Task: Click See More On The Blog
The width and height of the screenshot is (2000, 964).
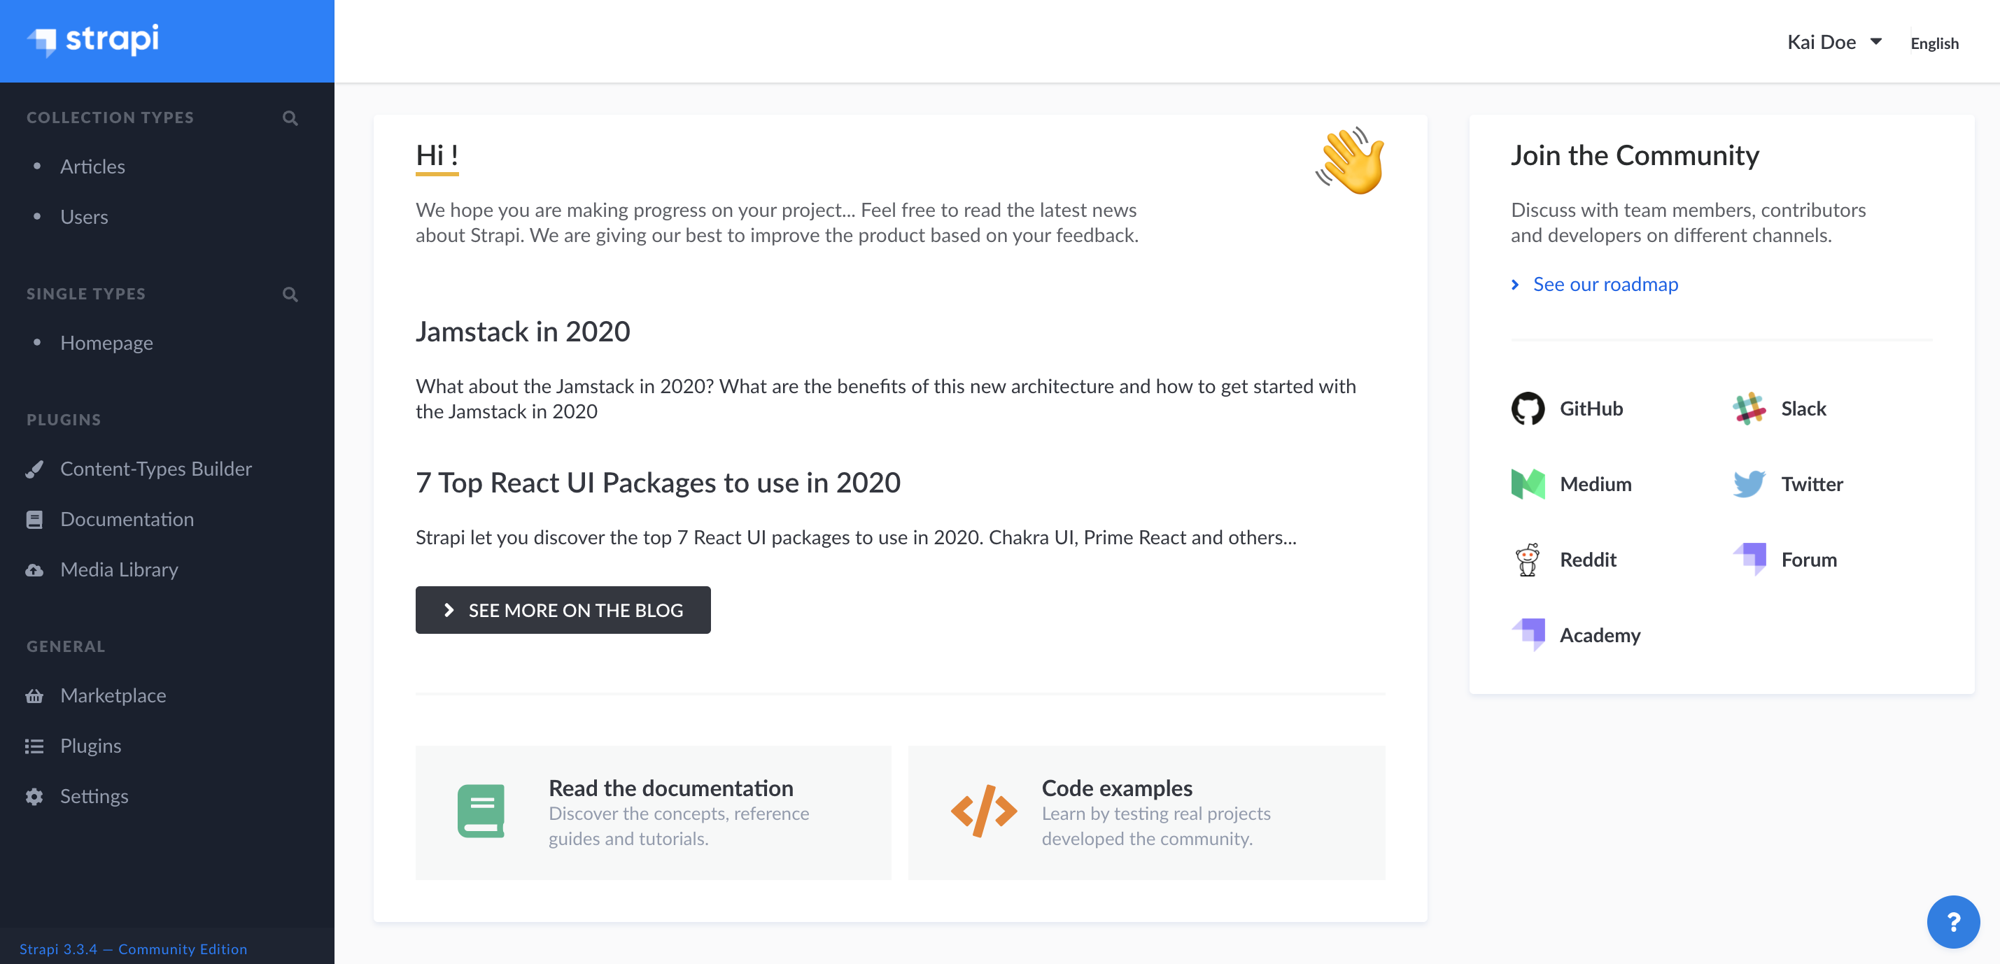Action: 563,610
